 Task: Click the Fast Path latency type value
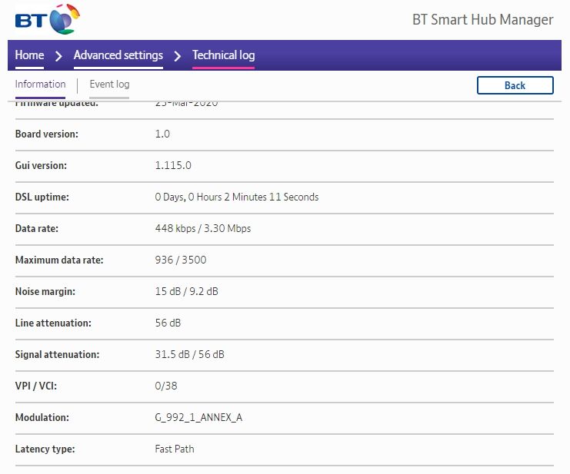coord(175,449)
